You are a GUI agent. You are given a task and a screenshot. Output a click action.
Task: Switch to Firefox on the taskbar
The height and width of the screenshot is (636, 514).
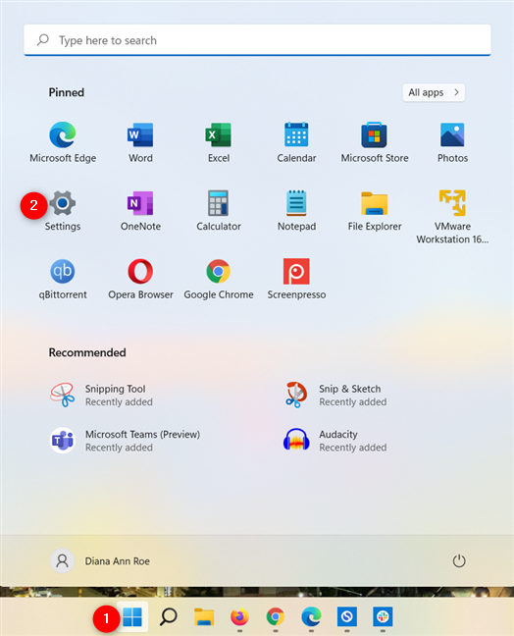(x=239, y=617)
